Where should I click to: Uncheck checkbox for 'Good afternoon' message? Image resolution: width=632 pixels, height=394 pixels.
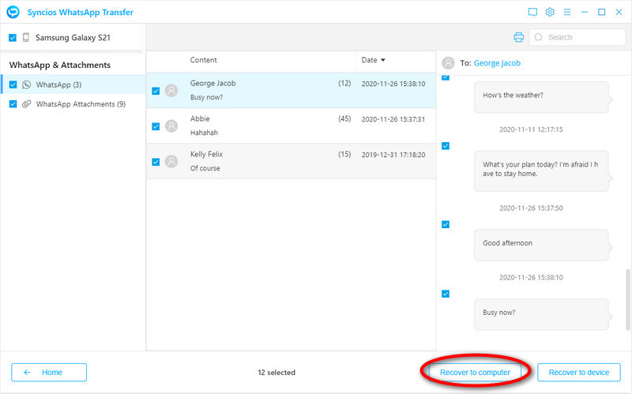446,224
